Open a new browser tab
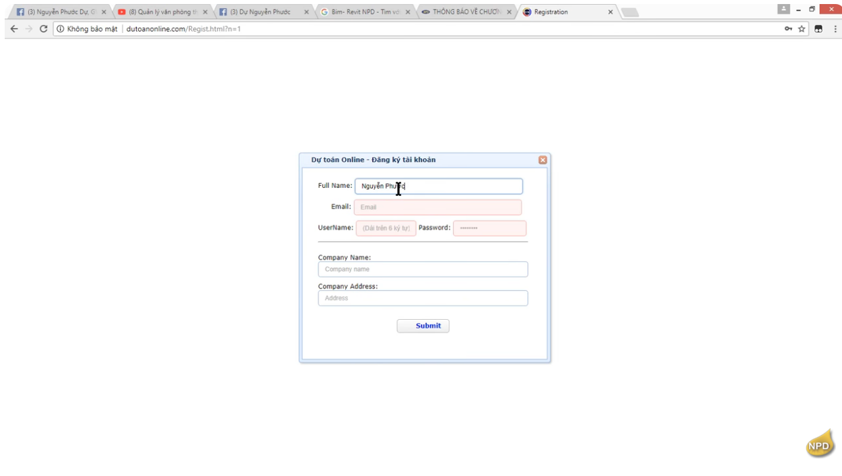The height and width of the screenshot is (476, 842). click(629, 12)
